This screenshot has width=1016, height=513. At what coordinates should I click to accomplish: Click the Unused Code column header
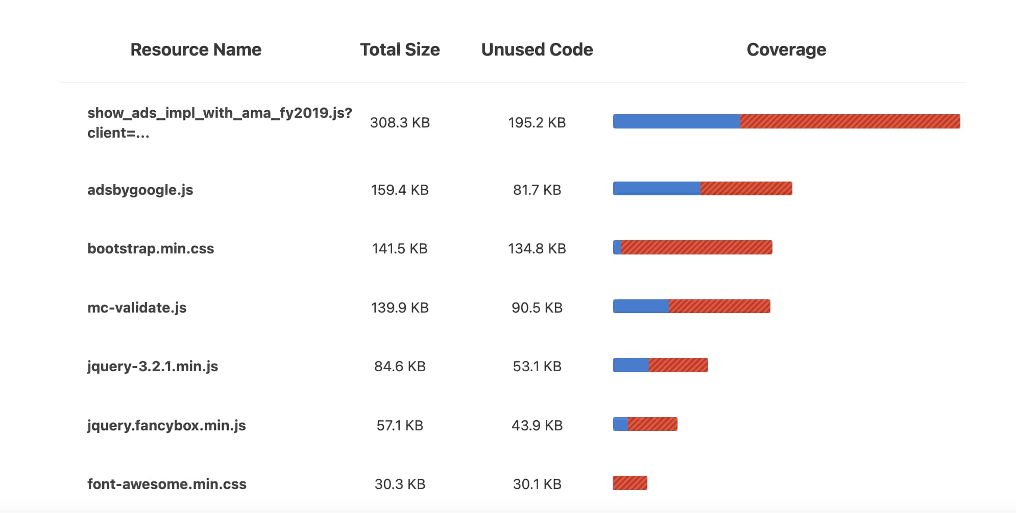537,49
